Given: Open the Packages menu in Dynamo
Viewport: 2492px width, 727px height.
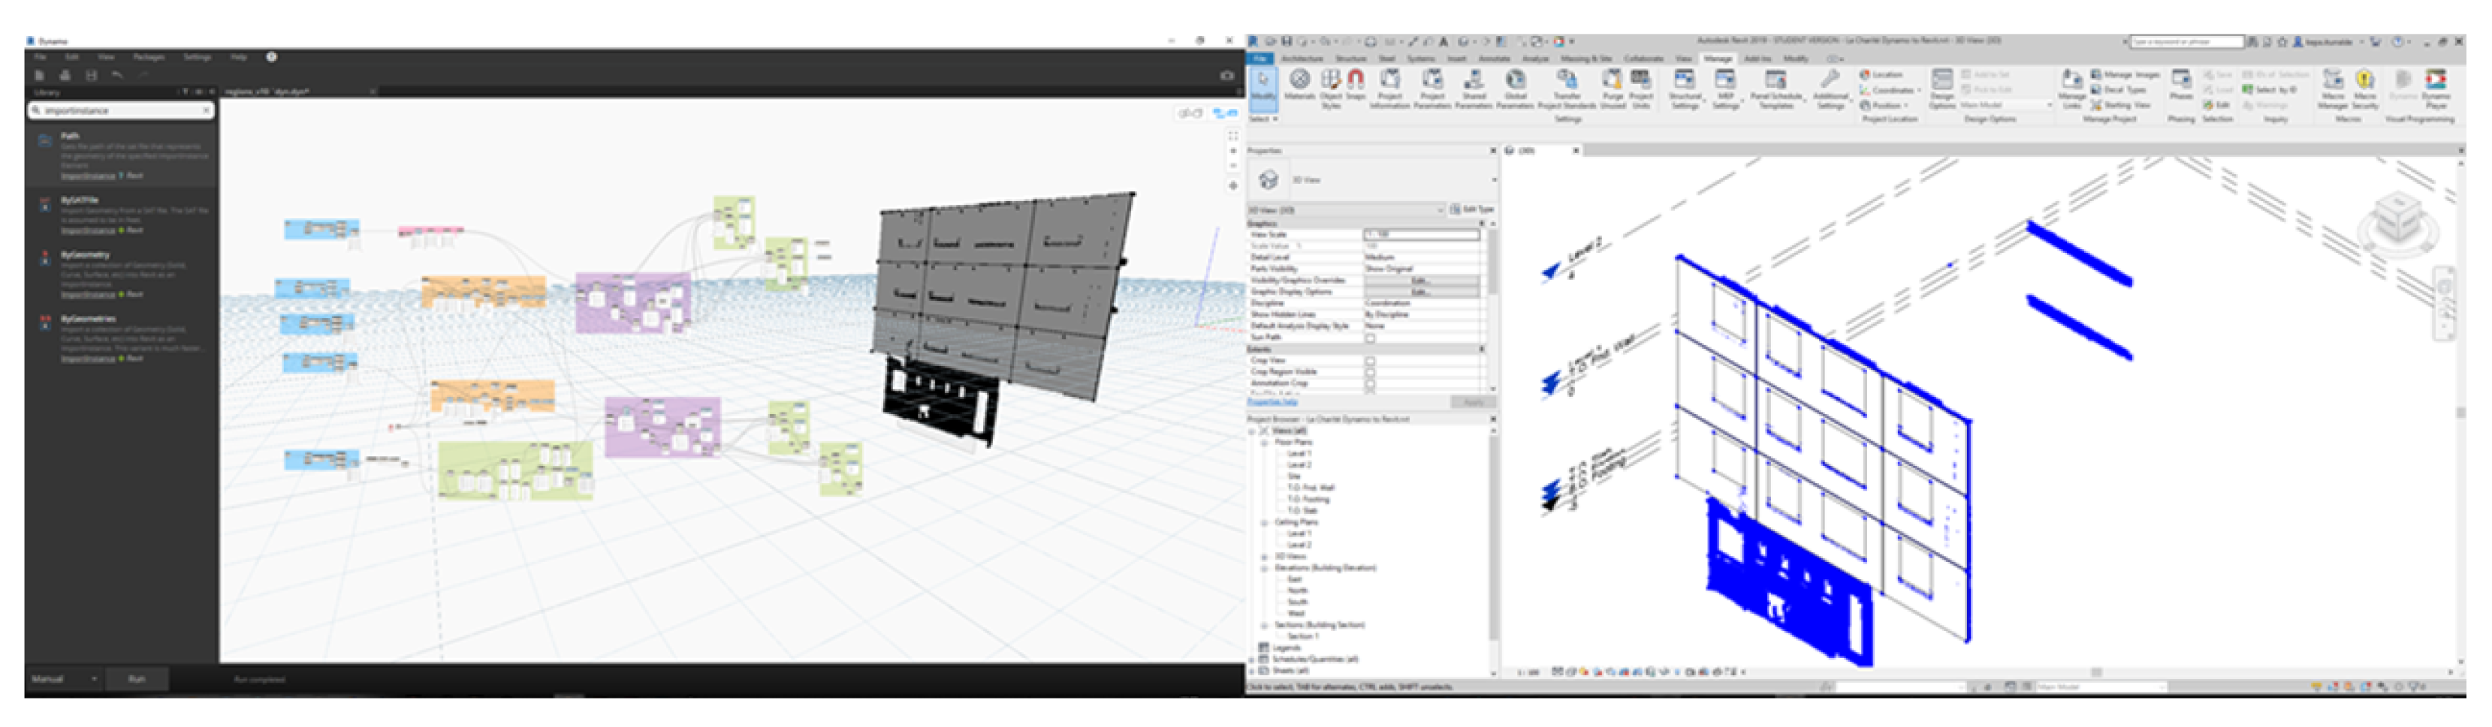Looking at the screenshot, I should coord(148,57).
